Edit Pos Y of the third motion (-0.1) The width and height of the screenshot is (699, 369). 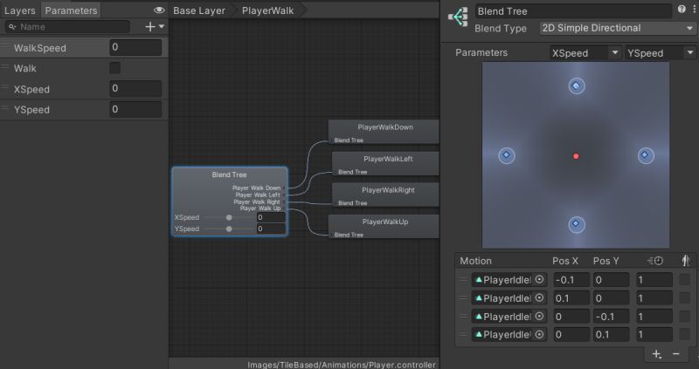tap(611, 317)
